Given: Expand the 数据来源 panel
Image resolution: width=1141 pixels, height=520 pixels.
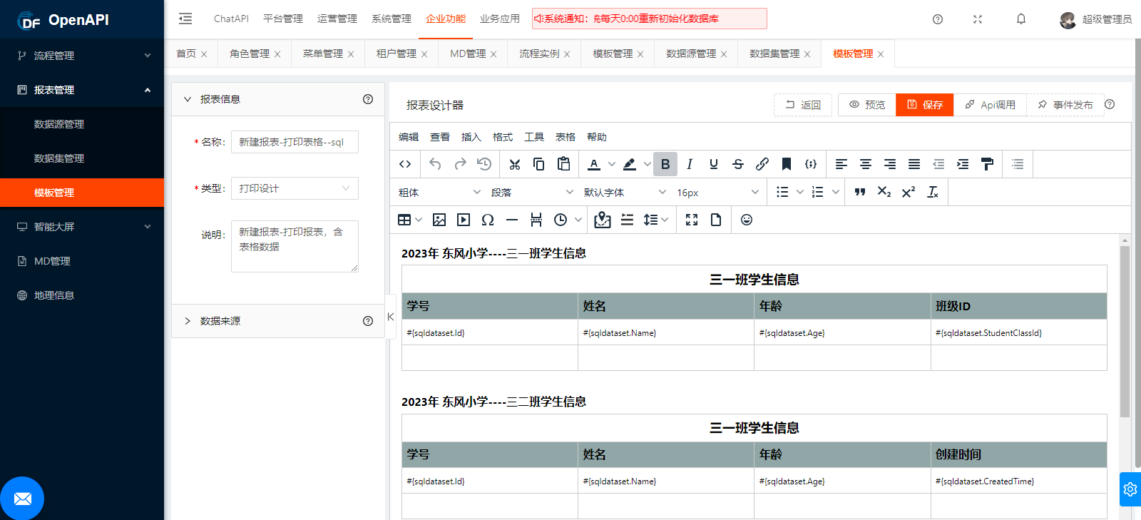Looking at the screenshot, I should pyautogui.click(x=188, y=321).
